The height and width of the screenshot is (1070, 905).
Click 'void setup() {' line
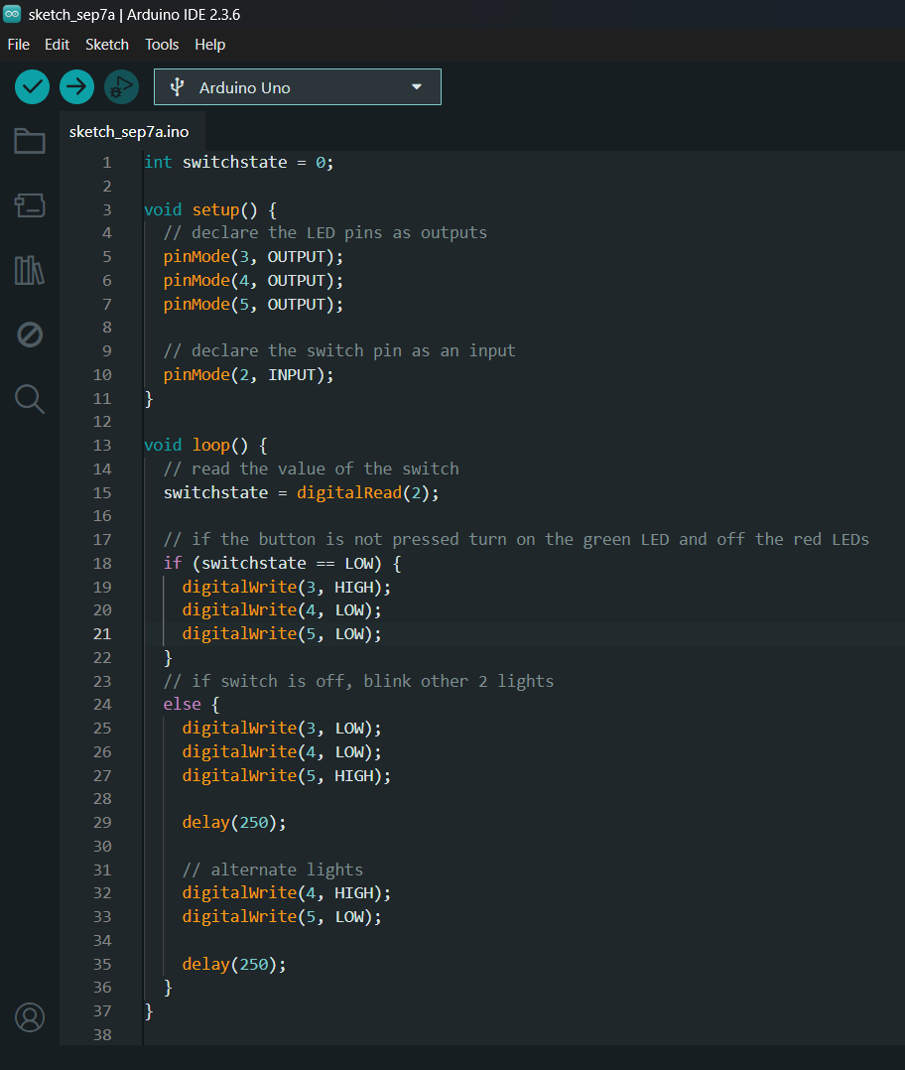210,209
